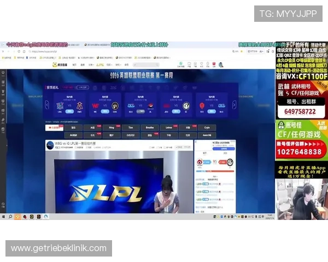The height and width of the screenshot is (262, 328).
Task: Switch to Tian's stream tab
Action: tap(131, 128)
